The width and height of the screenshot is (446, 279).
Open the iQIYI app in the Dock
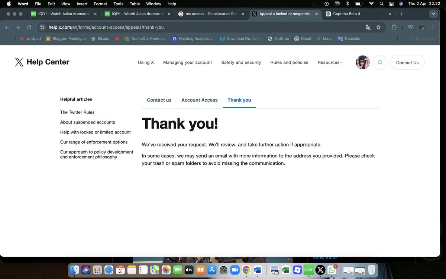click(309, 270)
